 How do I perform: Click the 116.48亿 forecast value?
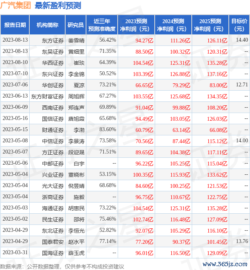click(180, 220)
